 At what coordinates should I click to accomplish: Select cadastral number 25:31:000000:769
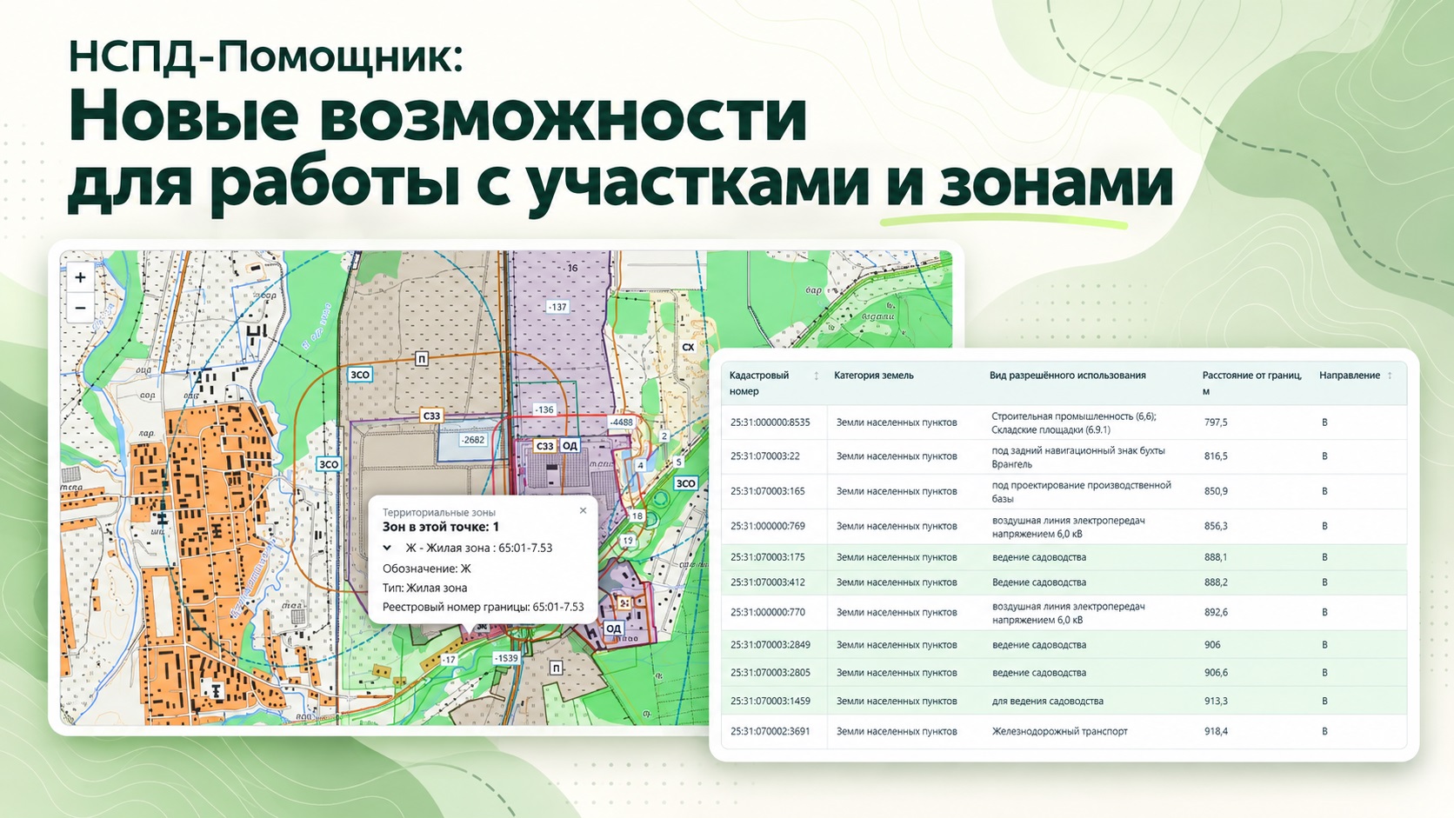tap(767, 526)
